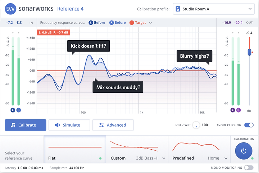Click the Kick doesn't fit? tooltip
Viewport: 259px width, 173px height.
88,46
